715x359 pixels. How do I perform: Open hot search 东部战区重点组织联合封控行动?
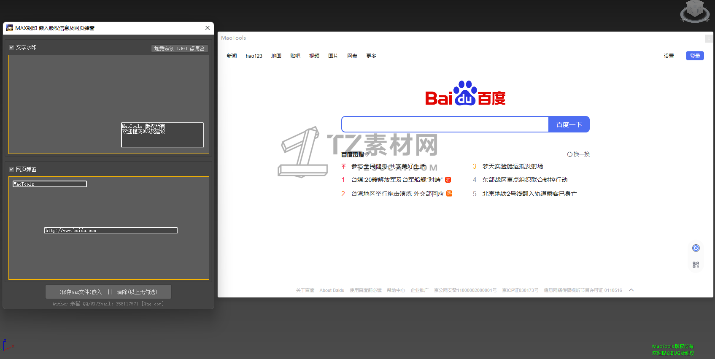(525, 180)
